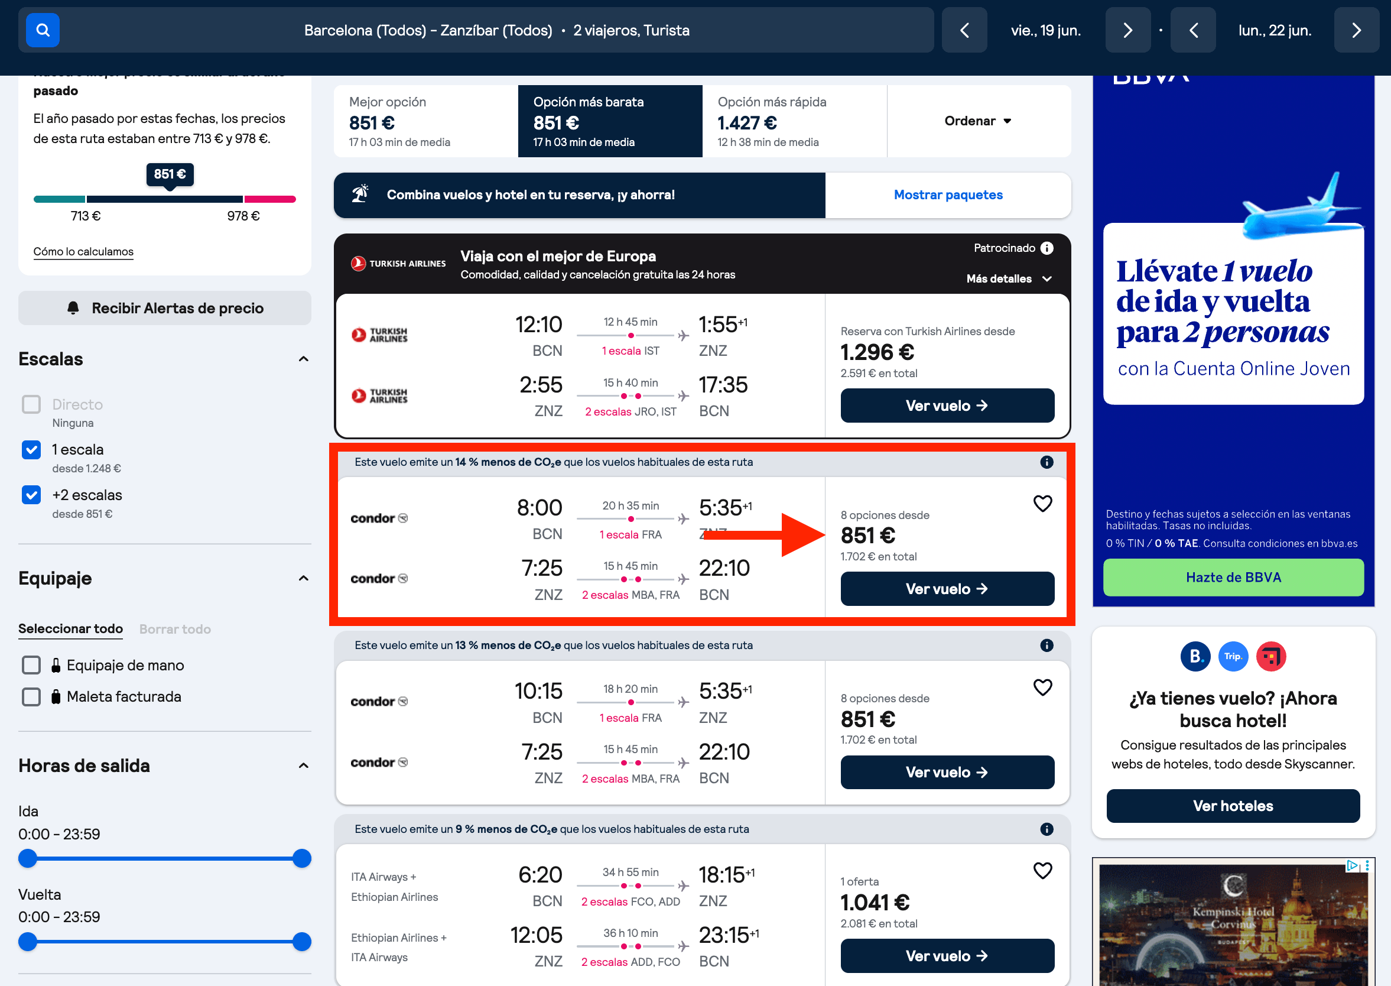
Task: Click the Kempinski Hotel Corvinus ad image
Action: point(1233,922)
